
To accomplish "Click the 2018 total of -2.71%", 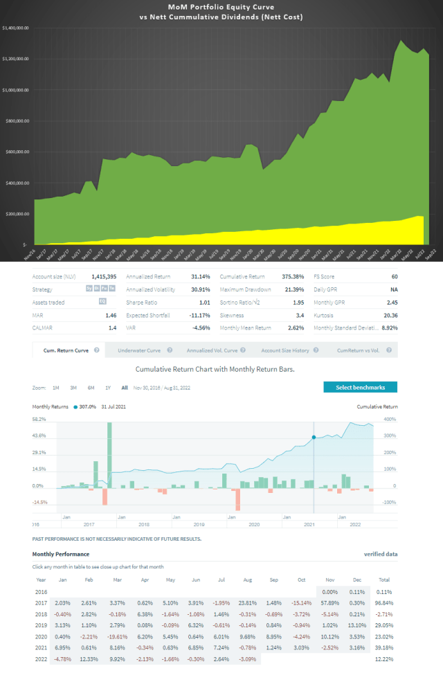I will [x=384, y=615].
